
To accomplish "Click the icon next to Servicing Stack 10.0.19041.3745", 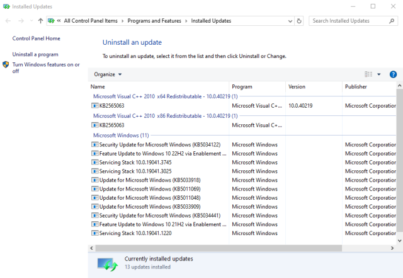I will coord(95,163).
